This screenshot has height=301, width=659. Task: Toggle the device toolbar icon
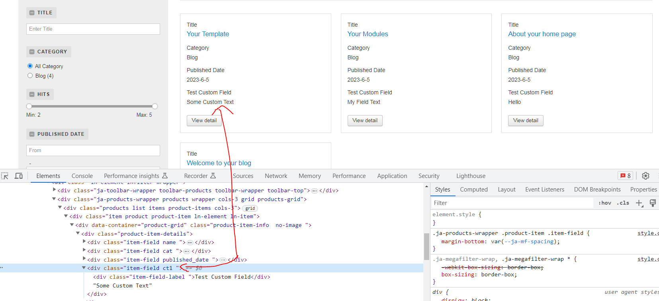click(x=19, y=176)
